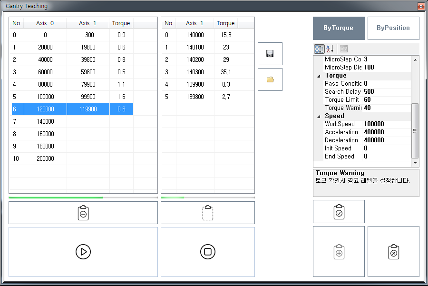The height and width of the screenshot is (286, 428).
Task: Click the open folder icon button
Action: 270,79
